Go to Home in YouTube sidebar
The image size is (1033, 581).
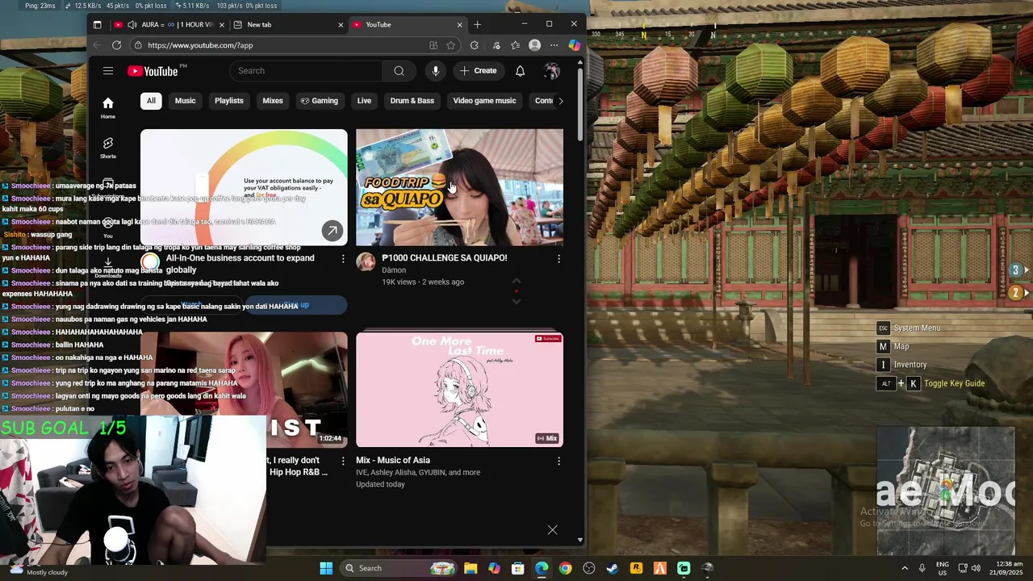[108, 107]
